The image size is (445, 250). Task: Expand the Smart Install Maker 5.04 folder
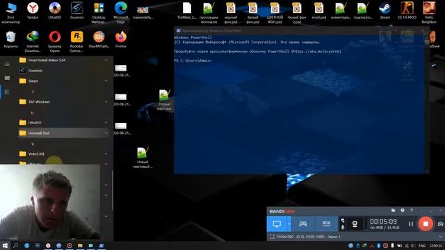pyautogui.click(x=63, y=60)
